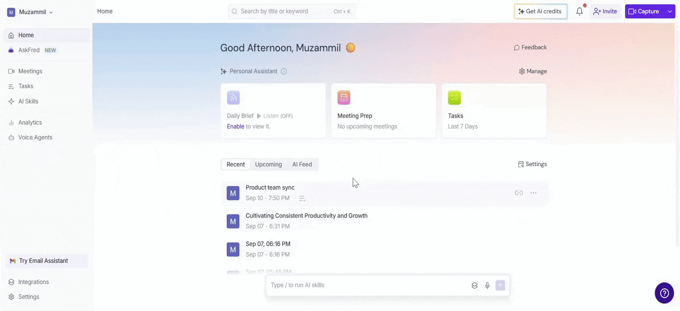Click avatar of Cultivating Consistent Productivity meeting
680x311 pixels.
pos(233,221)
